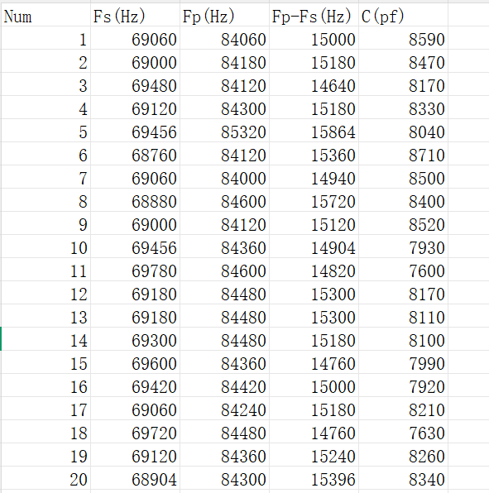Select the Num cell showing 13
This screenshot has width=489, height=493.
tap(46, 316)
